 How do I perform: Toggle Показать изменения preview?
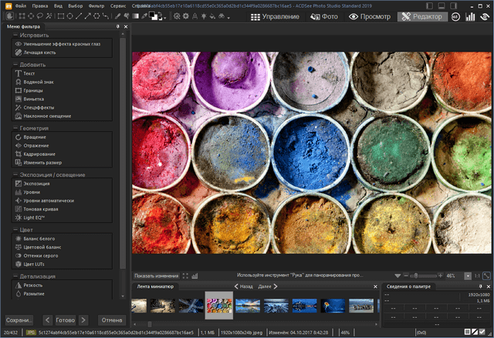(x=155, y=275)
